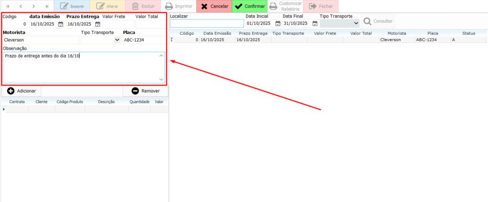Click the Motorista input field
Image resolution: width=488 pixels, height=202 pixels.
pos(41,40)
